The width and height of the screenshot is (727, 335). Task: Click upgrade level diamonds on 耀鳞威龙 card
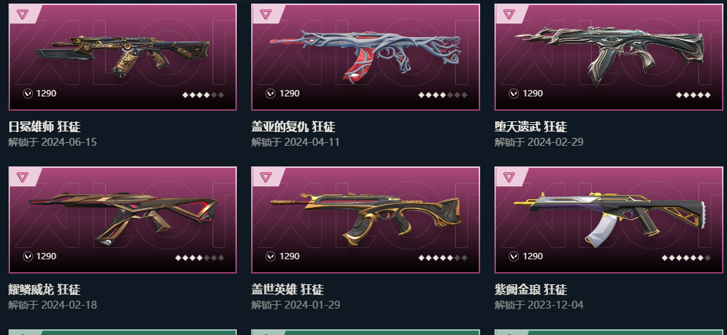200,258
